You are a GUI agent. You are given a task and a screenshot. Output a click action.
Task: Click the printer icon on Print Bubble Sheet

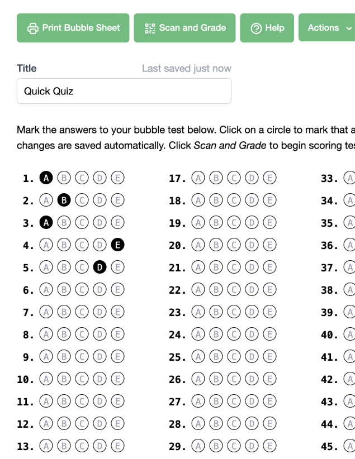[x=33, y=28]
